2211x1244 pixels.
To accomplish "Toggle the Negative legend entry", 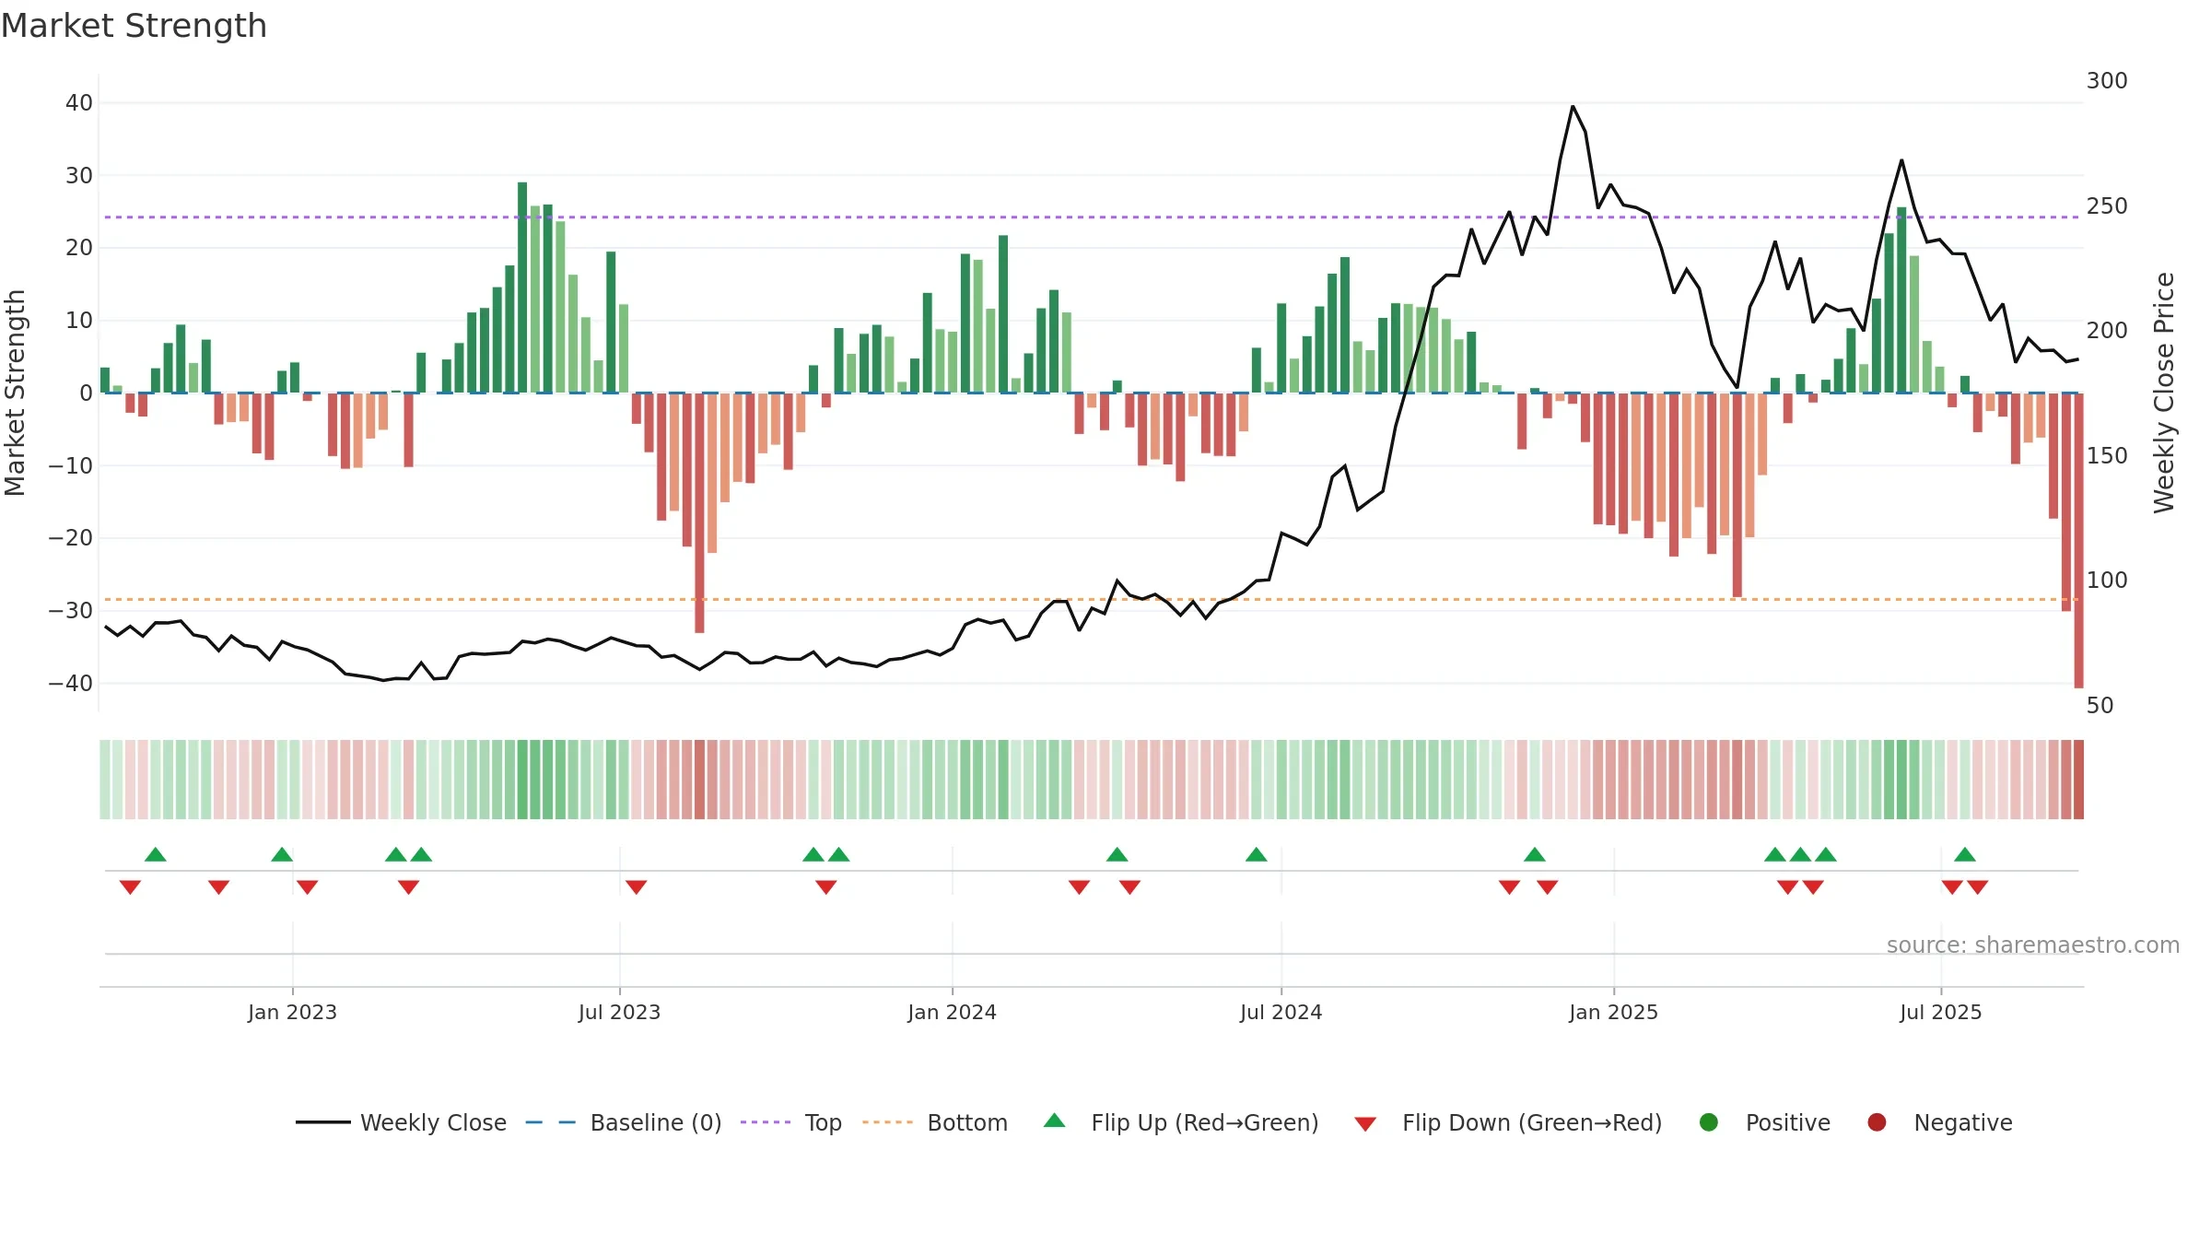I will (1939, 1122).
